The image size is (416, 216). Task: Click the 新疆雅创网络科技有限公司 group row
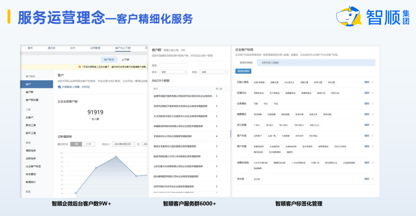pos(191,126)
